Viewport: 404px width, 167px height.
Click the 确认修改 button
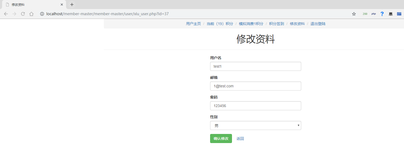point(221,139)
